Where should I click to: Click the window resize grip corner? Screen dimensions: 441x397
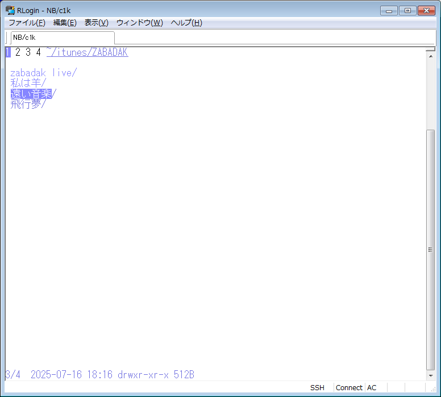click(433, 389)
